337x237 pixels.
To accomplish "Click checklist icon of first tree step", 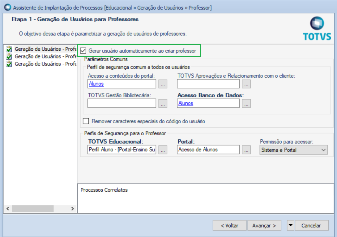I will (9, 49).
